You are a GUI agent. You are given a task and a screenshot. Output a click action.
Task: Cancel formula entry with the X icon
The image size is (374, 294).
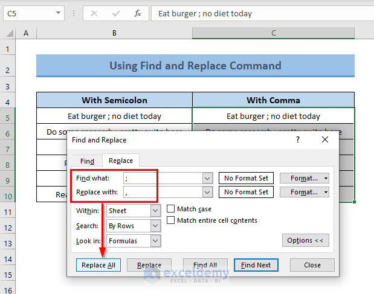coord(94,13)
